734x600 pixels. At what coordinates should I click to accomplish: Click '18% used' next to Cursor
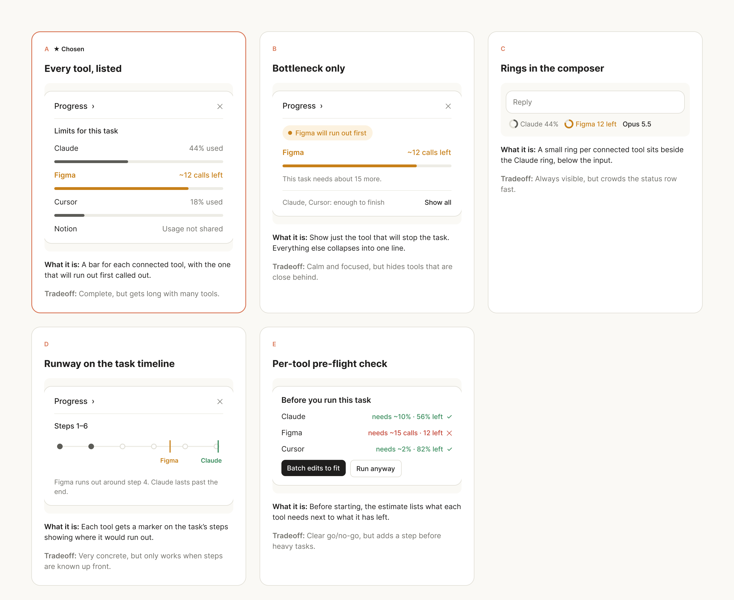coord(206,202)
